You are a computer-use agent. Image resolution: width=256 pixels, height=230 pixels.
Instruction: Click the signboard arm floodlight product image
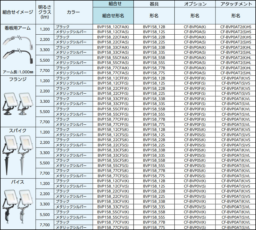[x=18, y=49]
